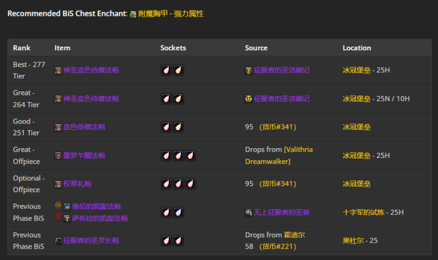
Task: Open the 冰冠堡垒 location link in the Good - 251 row
Action: [357, 127]
